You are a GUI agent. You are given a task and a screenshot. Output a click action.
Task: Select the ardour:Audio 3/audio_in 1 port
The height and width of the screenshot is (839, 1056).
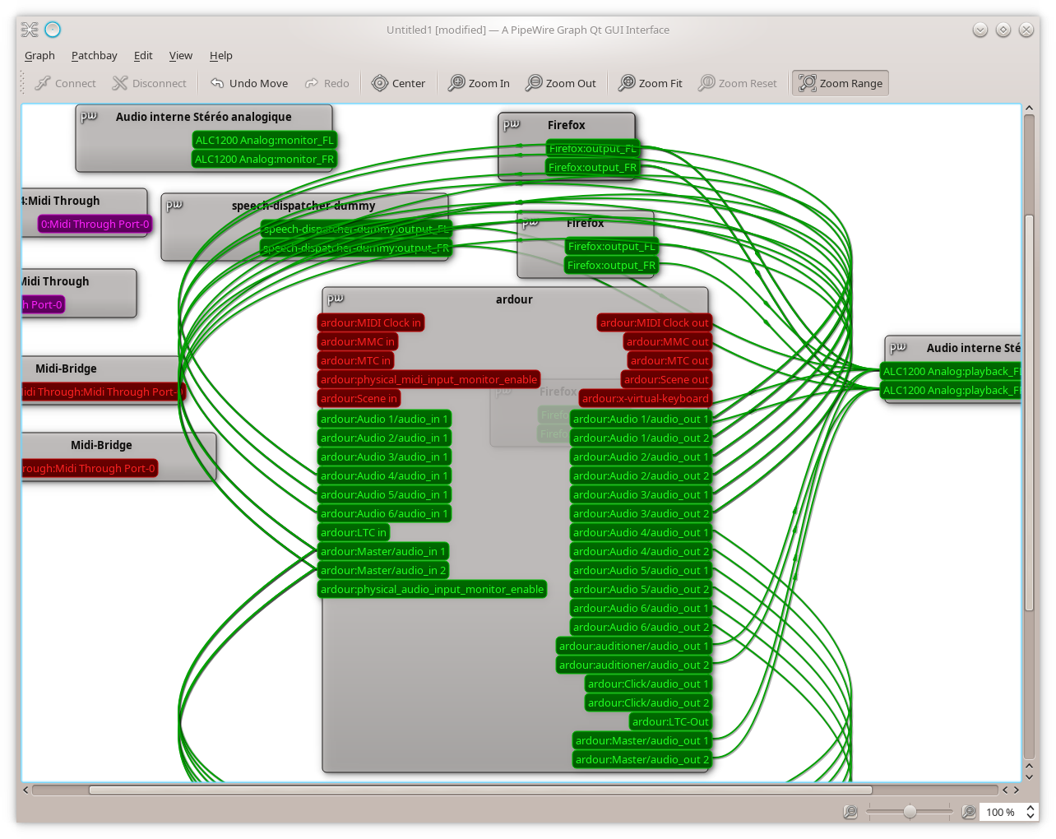coord(385,457)
